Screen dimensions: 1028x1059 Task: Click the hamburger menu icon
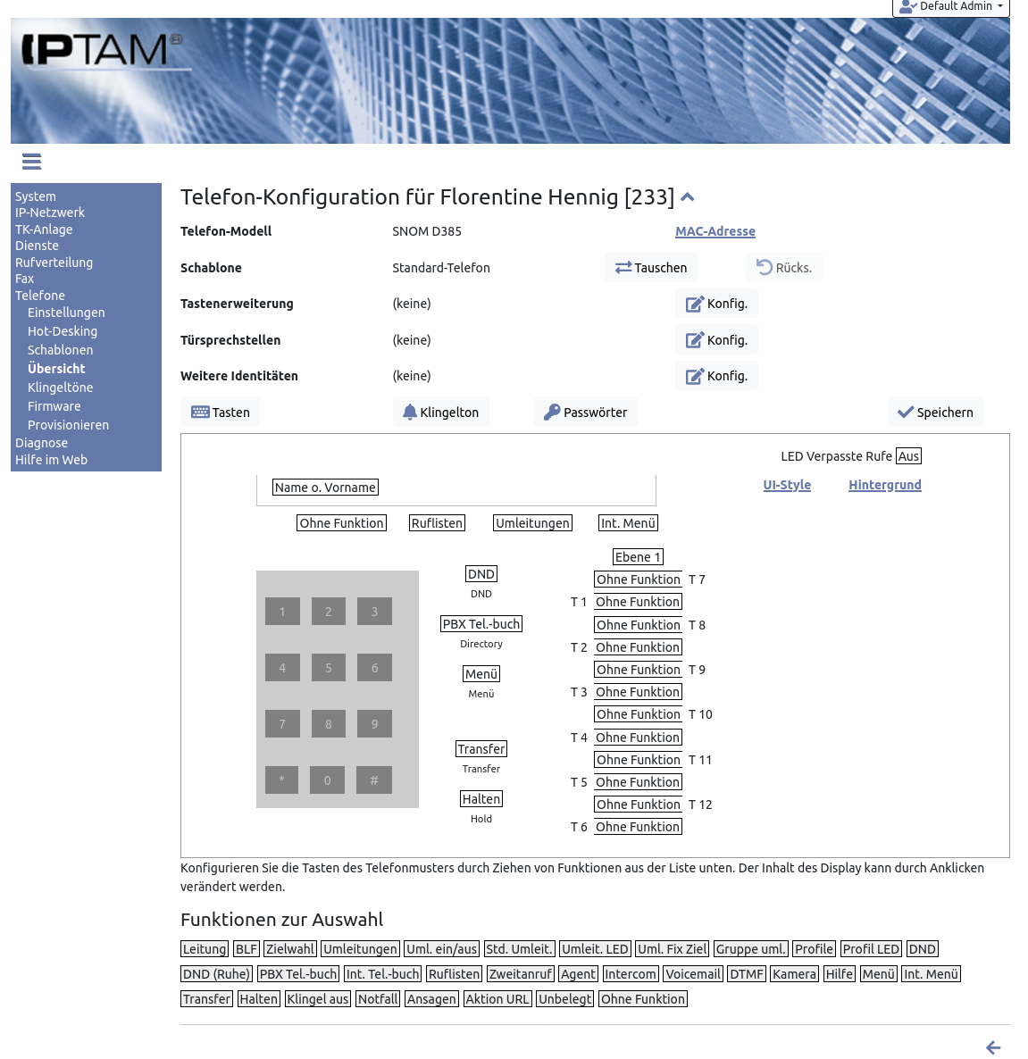pos(31,162)
